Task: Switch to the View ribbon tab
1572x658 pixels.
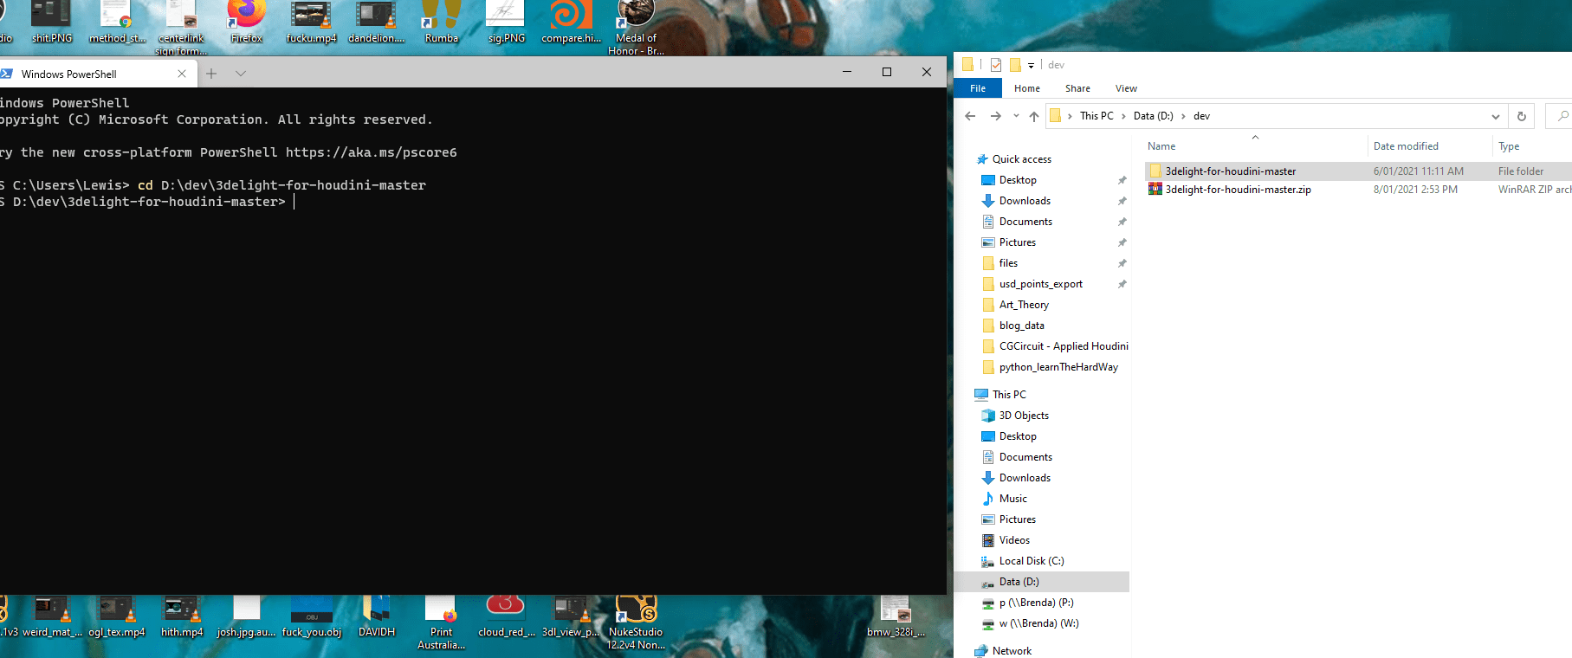Action: point(1126,88)
